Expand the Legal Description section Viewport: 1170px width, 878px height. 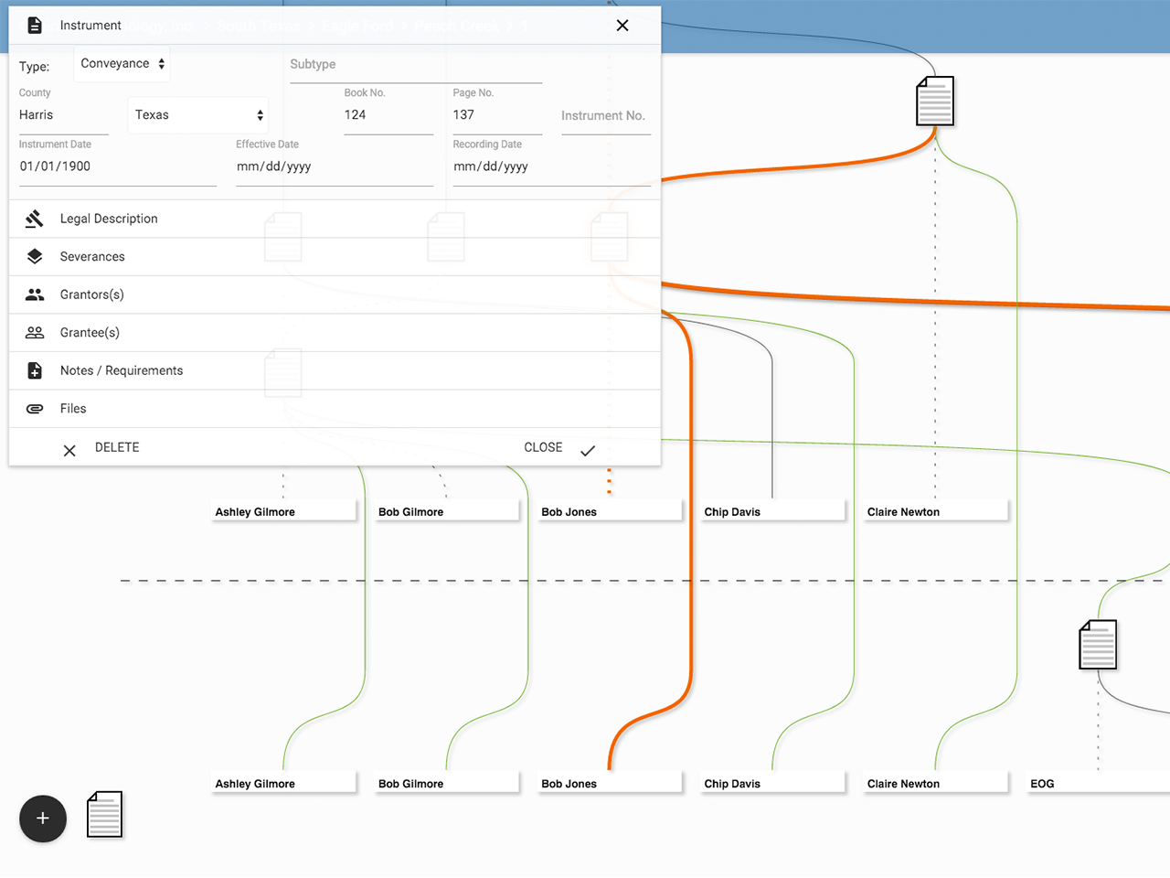[x=335, y=219]
